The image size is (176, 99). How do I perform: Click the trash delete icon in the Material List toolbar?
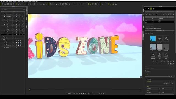click(x=174, y=14)
